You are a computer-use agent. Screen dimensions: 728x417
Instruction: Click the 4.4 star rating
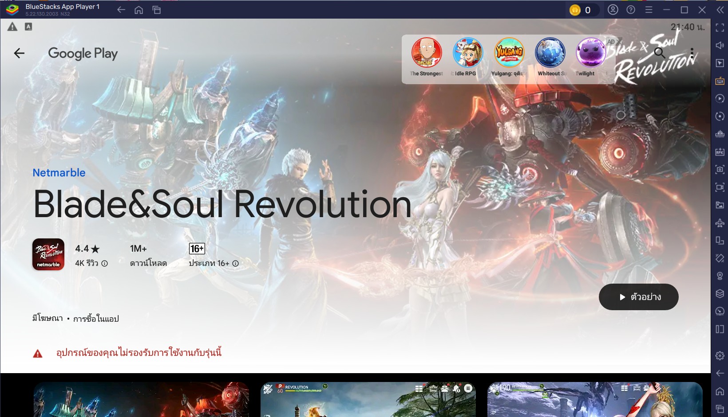[87, 249]
